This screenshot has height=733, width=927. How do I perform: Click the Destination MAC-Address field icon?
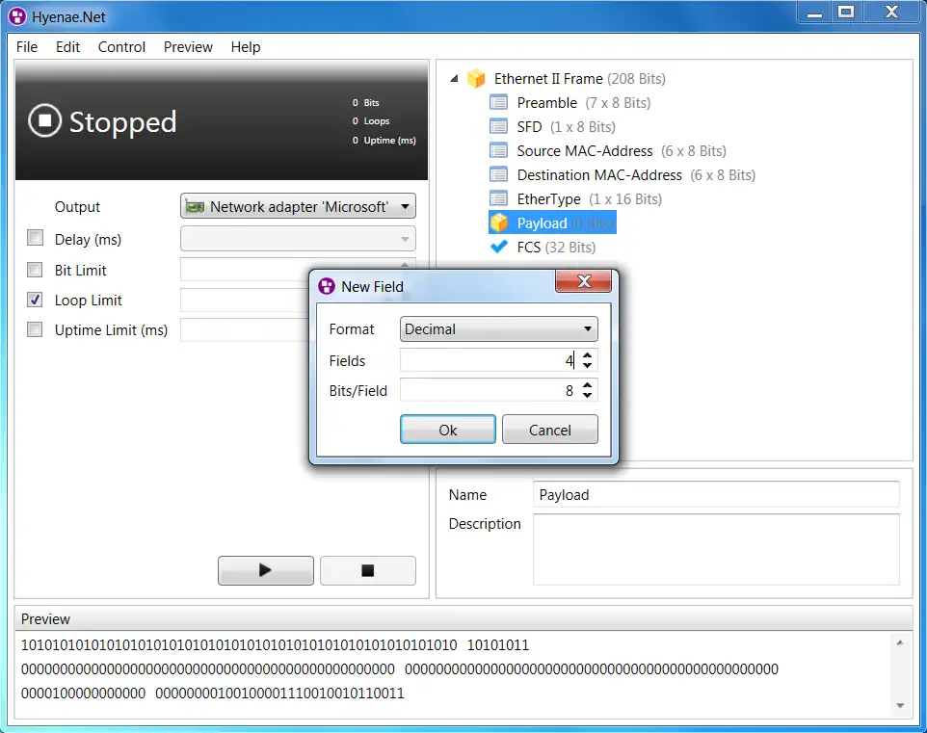point(498,175)
